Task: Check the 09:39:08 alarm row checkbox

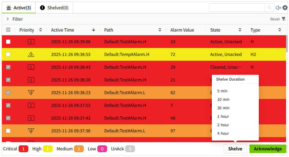Action: (x=8, y=42)
